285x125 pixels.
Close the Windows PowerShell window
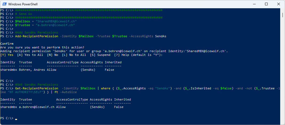278,4
